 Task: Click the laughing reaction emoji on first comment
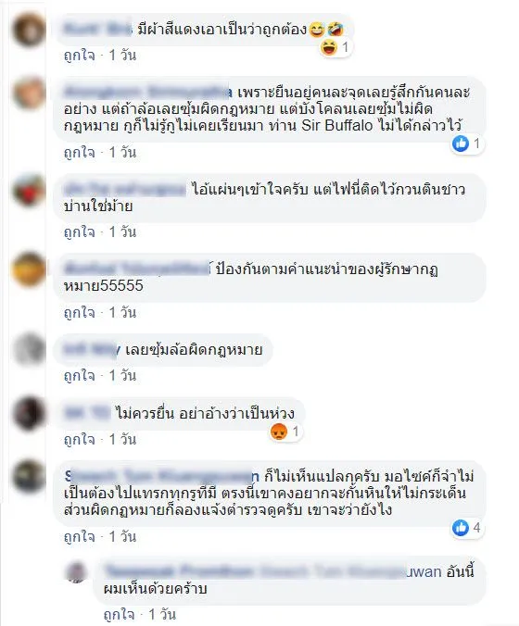329,48
